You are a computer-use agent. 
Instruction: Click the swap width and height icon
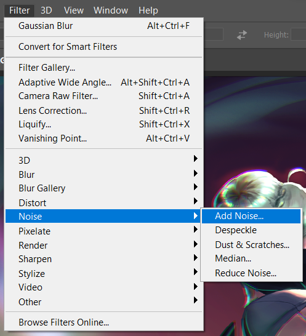tap(242, 35)
